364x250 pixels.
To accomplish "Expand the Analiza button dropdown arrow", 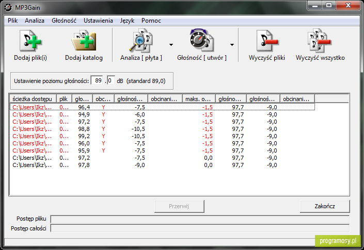I will 171,45.
